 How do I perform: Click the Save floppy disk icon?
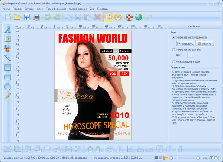27,17
